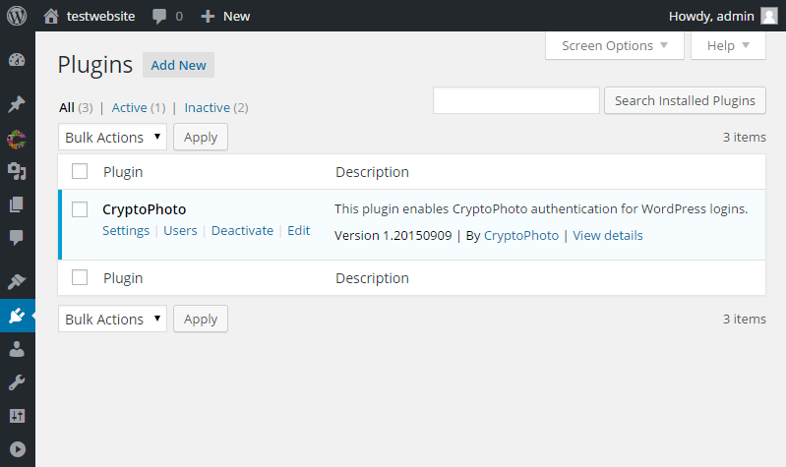Click the top '3 items' count
786x467 pixels.
tap(745, 137)
